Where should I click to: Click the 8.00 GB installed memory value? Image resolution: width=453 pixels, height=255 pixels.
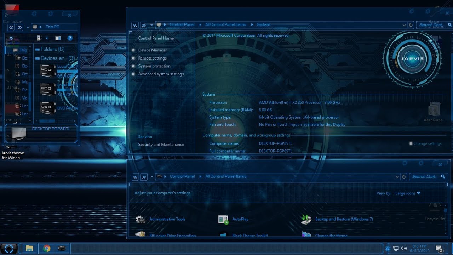[265, 110]
